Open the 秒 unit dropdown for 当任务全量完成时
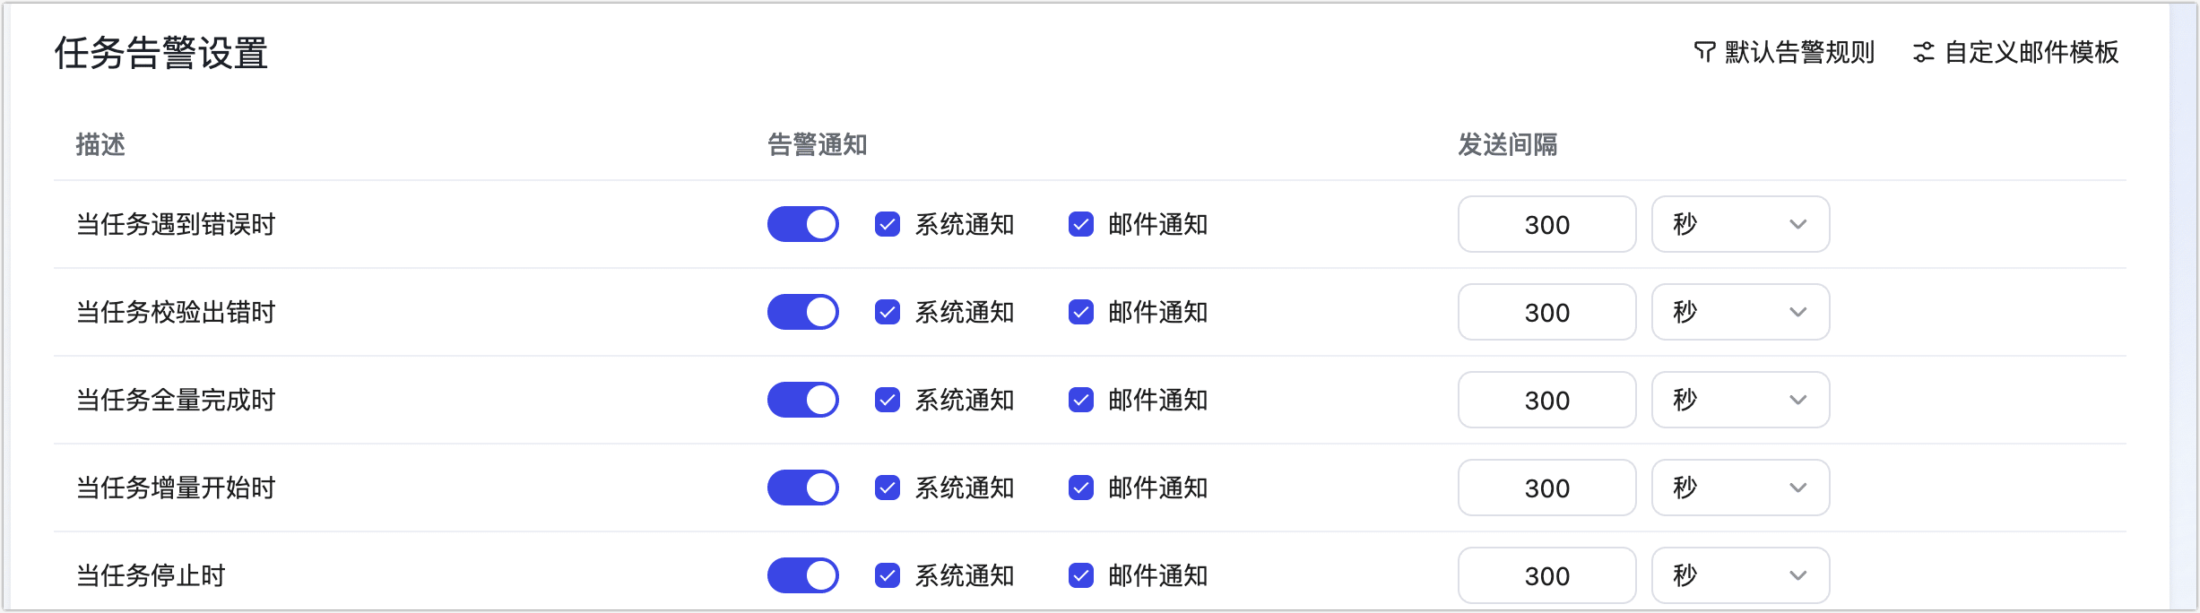Image resolution: width=2200 pixels, height=613 pixels. point(1740,400)
